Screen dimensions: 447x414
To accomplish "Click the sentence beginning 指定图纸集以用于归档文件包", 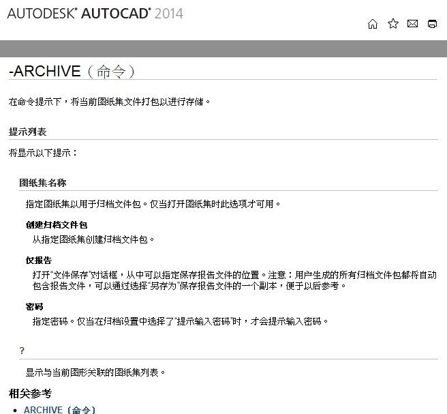I will point(153,204).
